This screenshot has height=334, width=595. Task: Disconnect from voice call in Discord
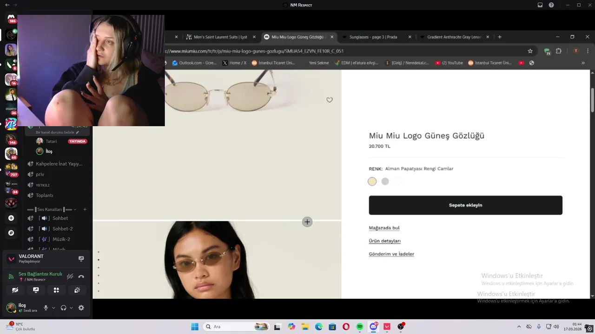(81, 276)
